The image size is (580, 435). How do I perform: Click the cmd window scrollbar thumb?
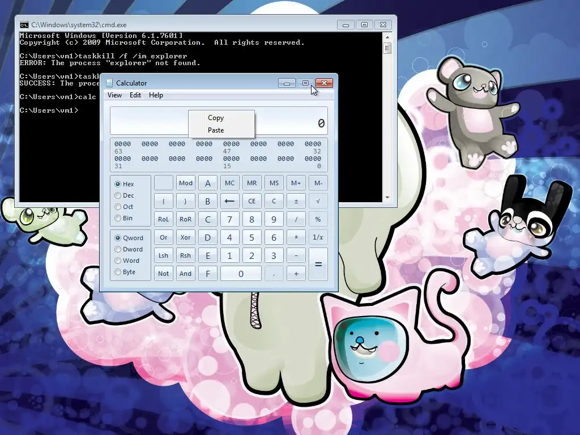[387, 48]
